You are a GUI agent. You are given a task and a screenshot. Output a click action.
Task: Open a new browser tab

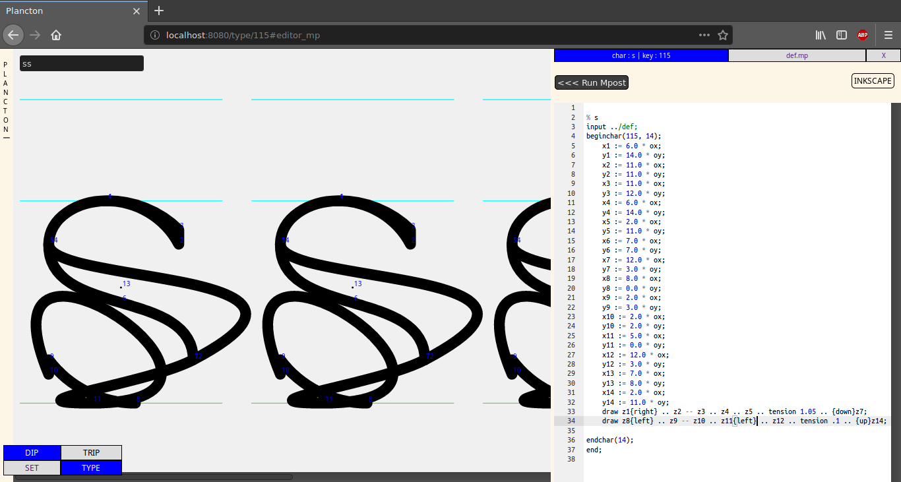coord(159,11)
